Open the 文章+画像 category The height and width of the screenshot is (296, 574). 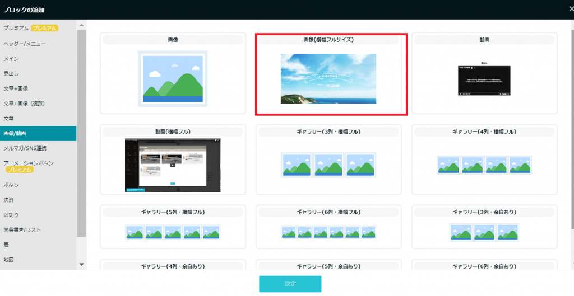[x=16, y=88]
